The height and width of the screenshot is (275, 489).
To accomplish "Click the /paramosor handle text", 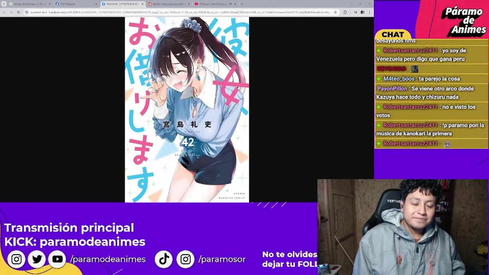I will pos(222,260).
